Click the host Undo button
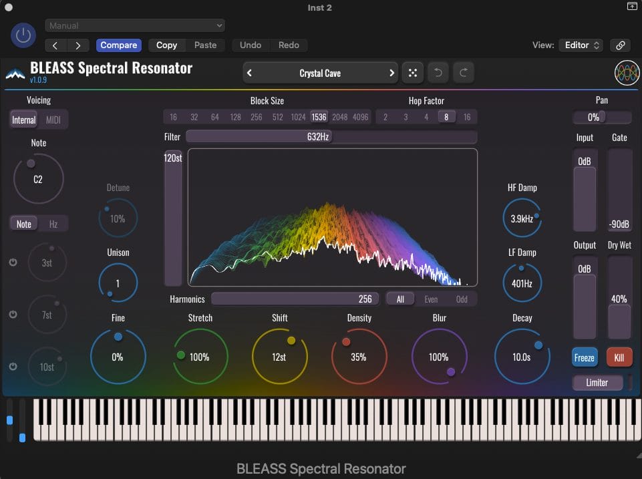The image size is (642, 479). [x=251, y=45]
